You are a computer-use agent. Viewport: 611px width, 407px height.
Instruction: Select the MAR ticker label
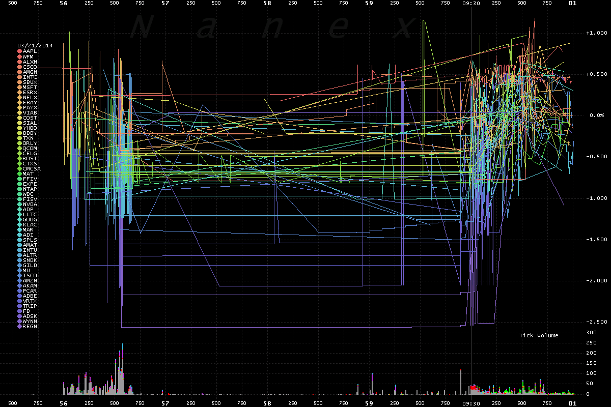coord(29,229)
